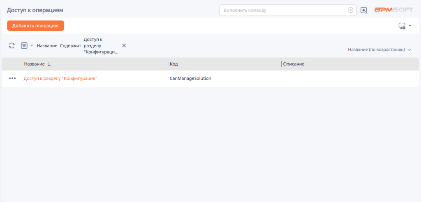Screen dimensions: 421x202
Task: Remove the applied filter with X
Action: (x=124, y=45)
